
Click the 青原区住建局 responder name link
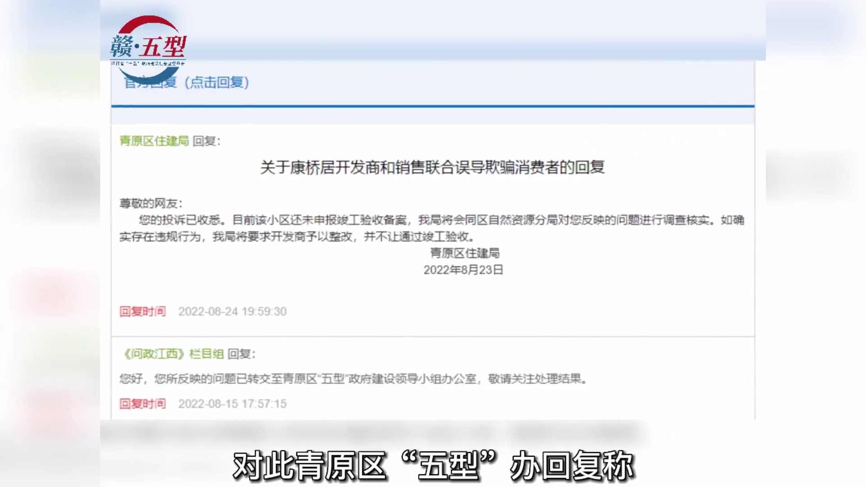(154, 141)
